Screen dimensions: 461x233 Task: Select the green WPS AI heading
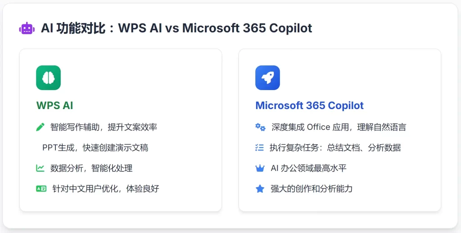pyautogui.click(x=54, y=106)
